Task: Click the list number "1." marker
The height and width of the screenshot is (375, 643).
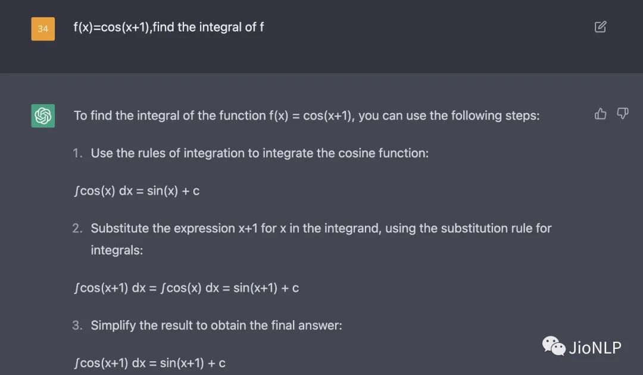Action: [77, 153]
